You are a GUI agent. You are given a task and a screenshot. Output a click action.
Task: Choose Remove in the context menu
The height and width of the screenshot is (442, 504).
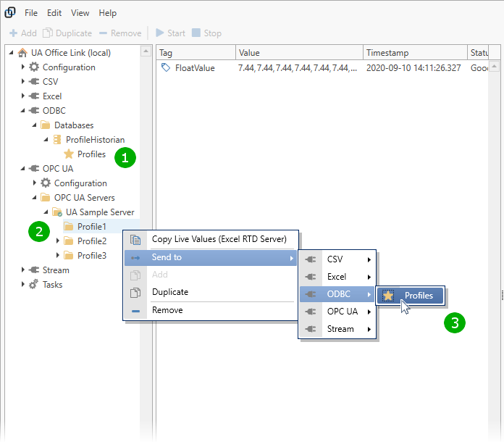(x=211, y=310)
